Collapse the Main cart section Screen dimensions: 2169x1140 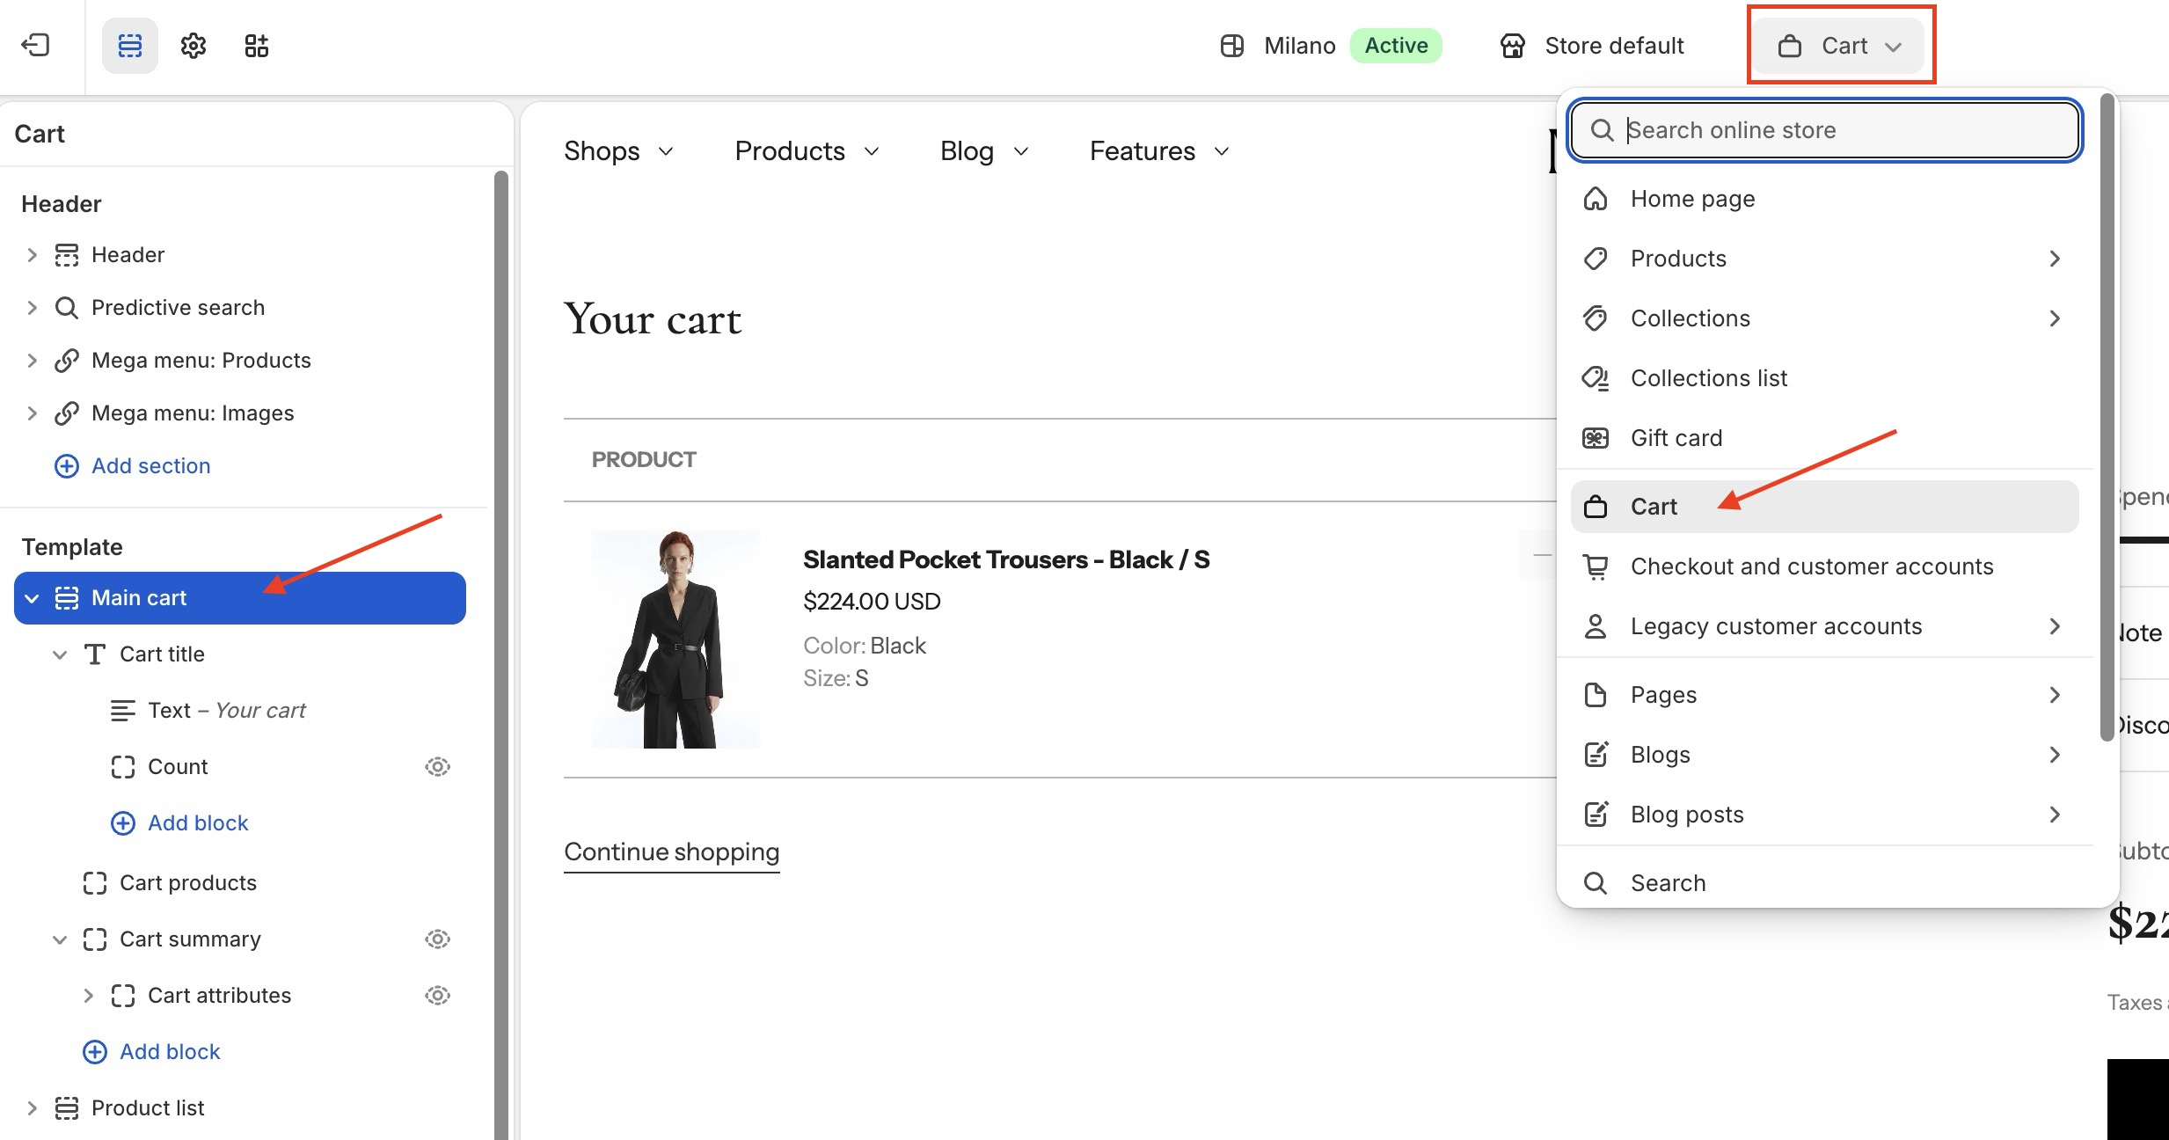click(32, 598)
